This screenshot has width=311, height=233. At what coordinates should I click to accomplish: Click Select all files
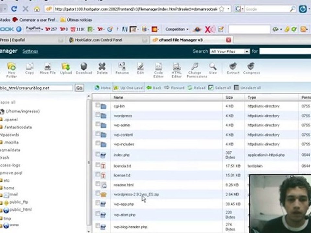[x=220, y=88]
